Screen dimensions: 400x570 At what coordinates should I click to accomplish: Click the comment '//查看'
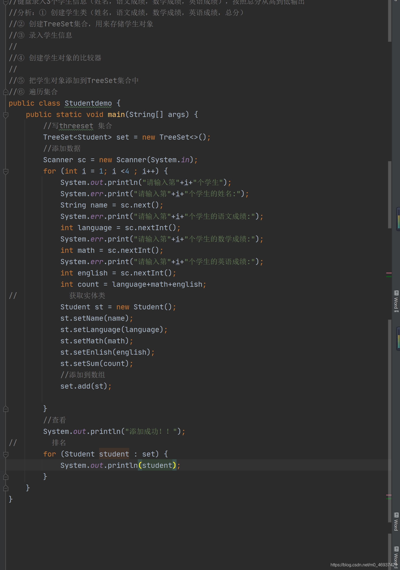[55, 420]
